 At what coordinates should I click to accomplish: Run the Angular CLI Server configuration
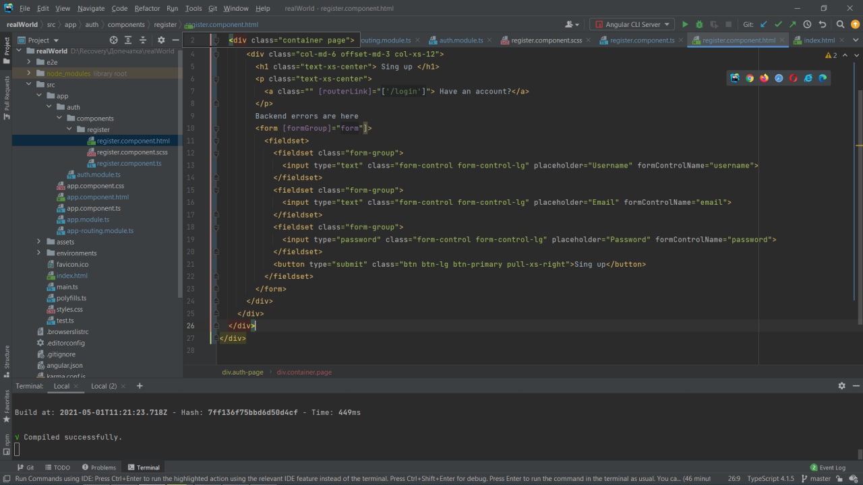pos(685,24)
